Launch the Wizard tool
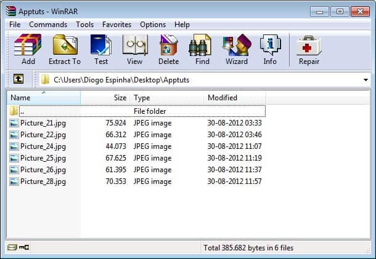The width and height of the screenshot is (376, 259). [237, 45]
